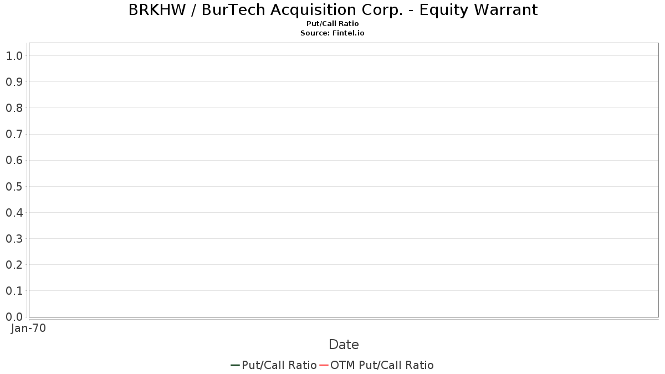Viewport: 665px width, 374px height.
Task: Click the 0.0 y-axis tick label
Action: [14, 317]
